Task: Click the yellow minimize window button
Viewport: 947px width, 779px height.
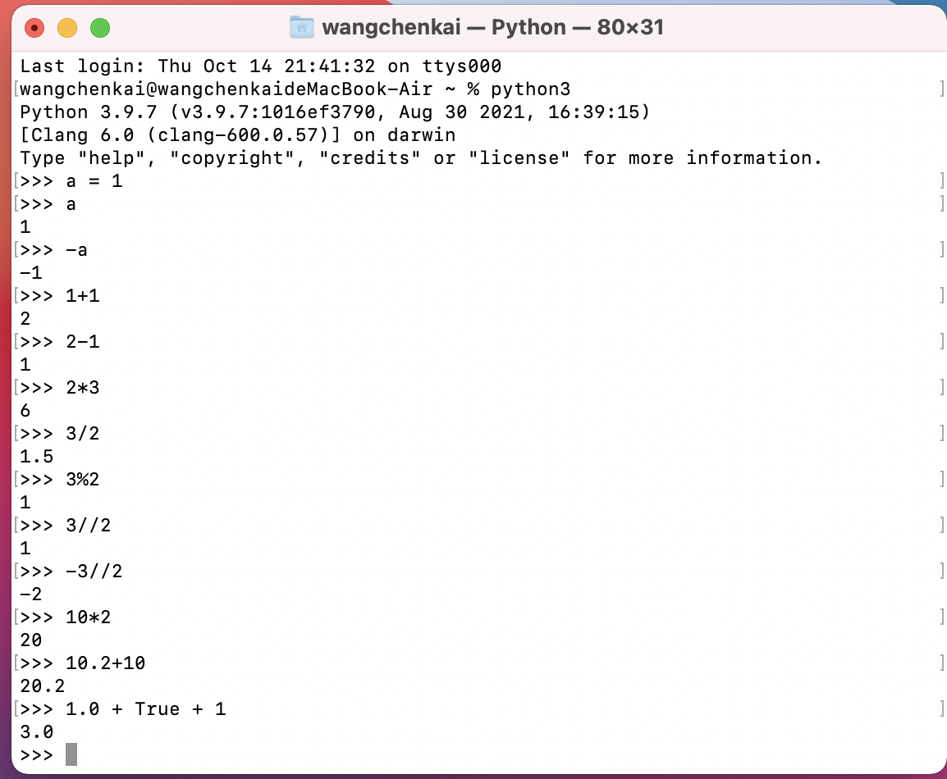Action: coord(67,28)
